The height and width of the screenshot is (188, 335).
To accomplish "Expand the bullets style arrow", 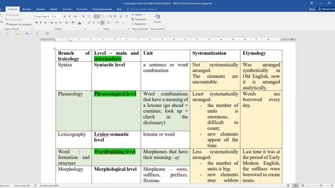I will point(92,16).
